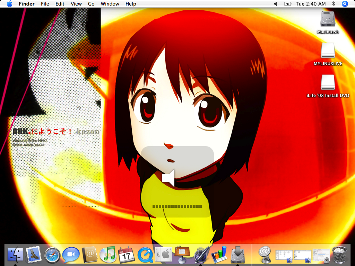Open Address Book from the Dock

(x=89, y=255)
